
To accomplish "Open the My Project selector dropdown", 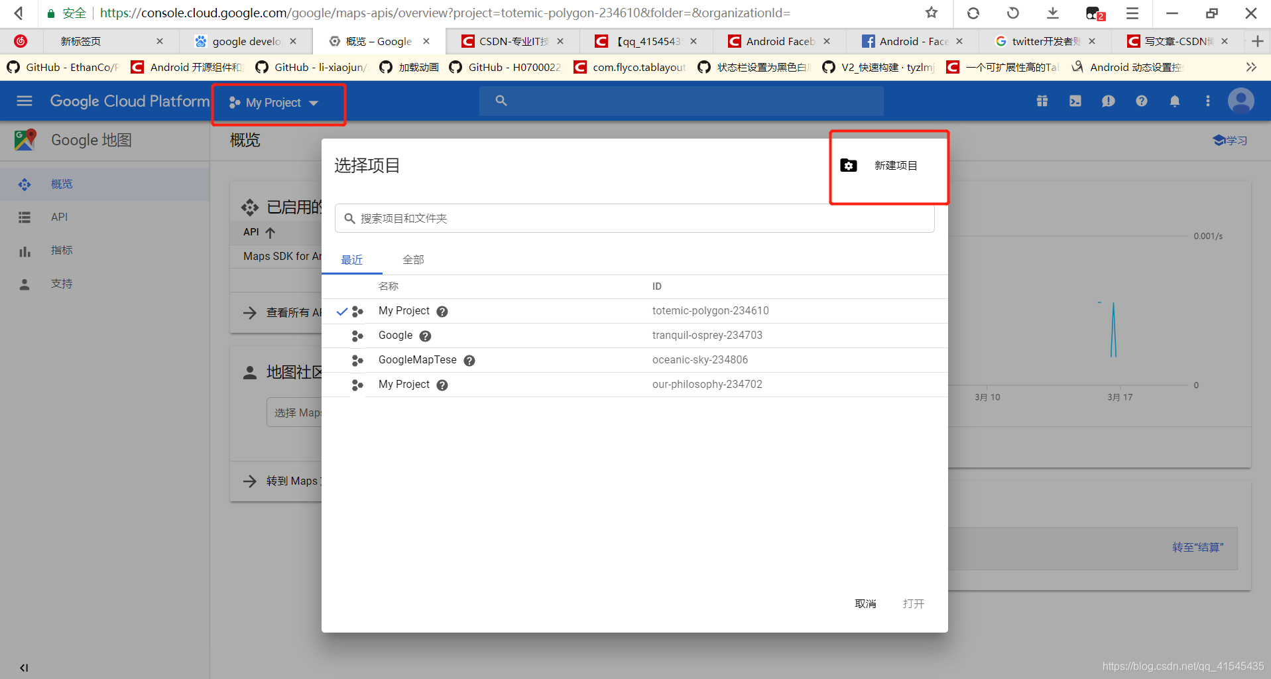I will click(274, 103).
